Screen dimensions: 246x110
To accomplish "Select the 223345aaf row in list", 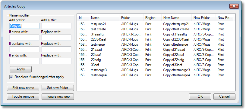I will [156, 39].
